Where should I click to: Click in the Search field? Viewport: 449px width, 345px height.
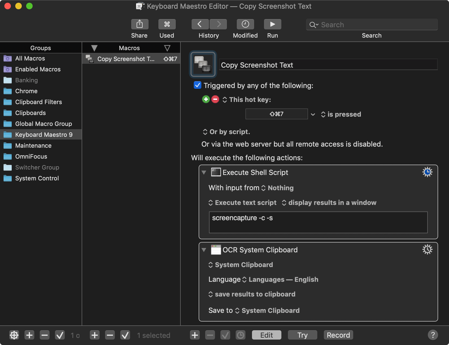[x=372, y=25]
